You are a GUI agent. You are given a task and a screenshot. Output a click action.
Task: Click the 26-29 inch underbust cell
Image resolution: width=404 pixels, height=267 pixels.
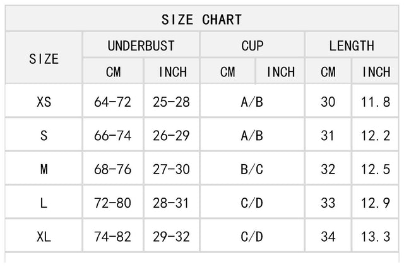(x=172, y=136)
